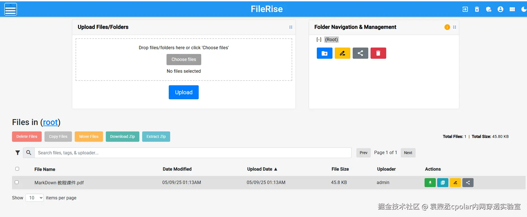This screenshot has width=527, height=217.
Task: Click the Download Zip button
Action: (x=123, y=136)
